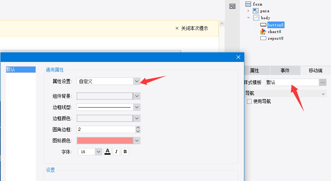The height and width of the screenshot is (181, 331).
Task: Switch to the 事件 tab
Action: pyautogui.click(x=285, y=70)
